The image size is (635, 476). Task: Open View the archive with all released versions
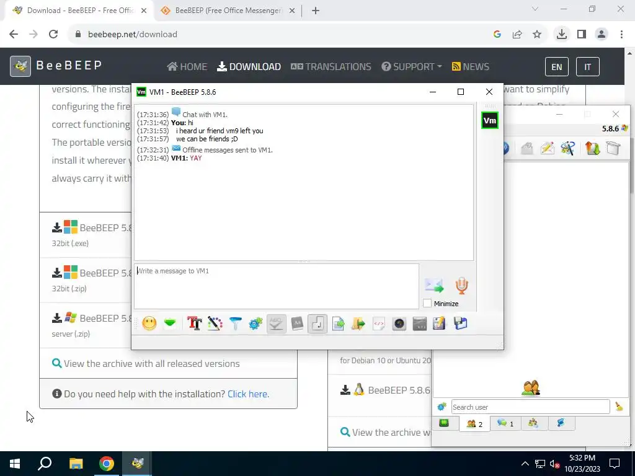coord(146,363)
